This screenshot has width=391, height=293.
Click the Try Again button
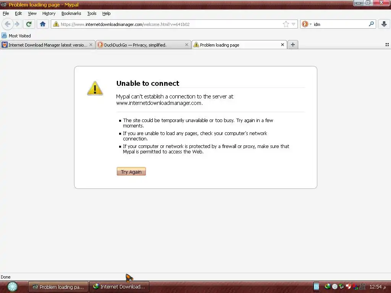[131, 171]
